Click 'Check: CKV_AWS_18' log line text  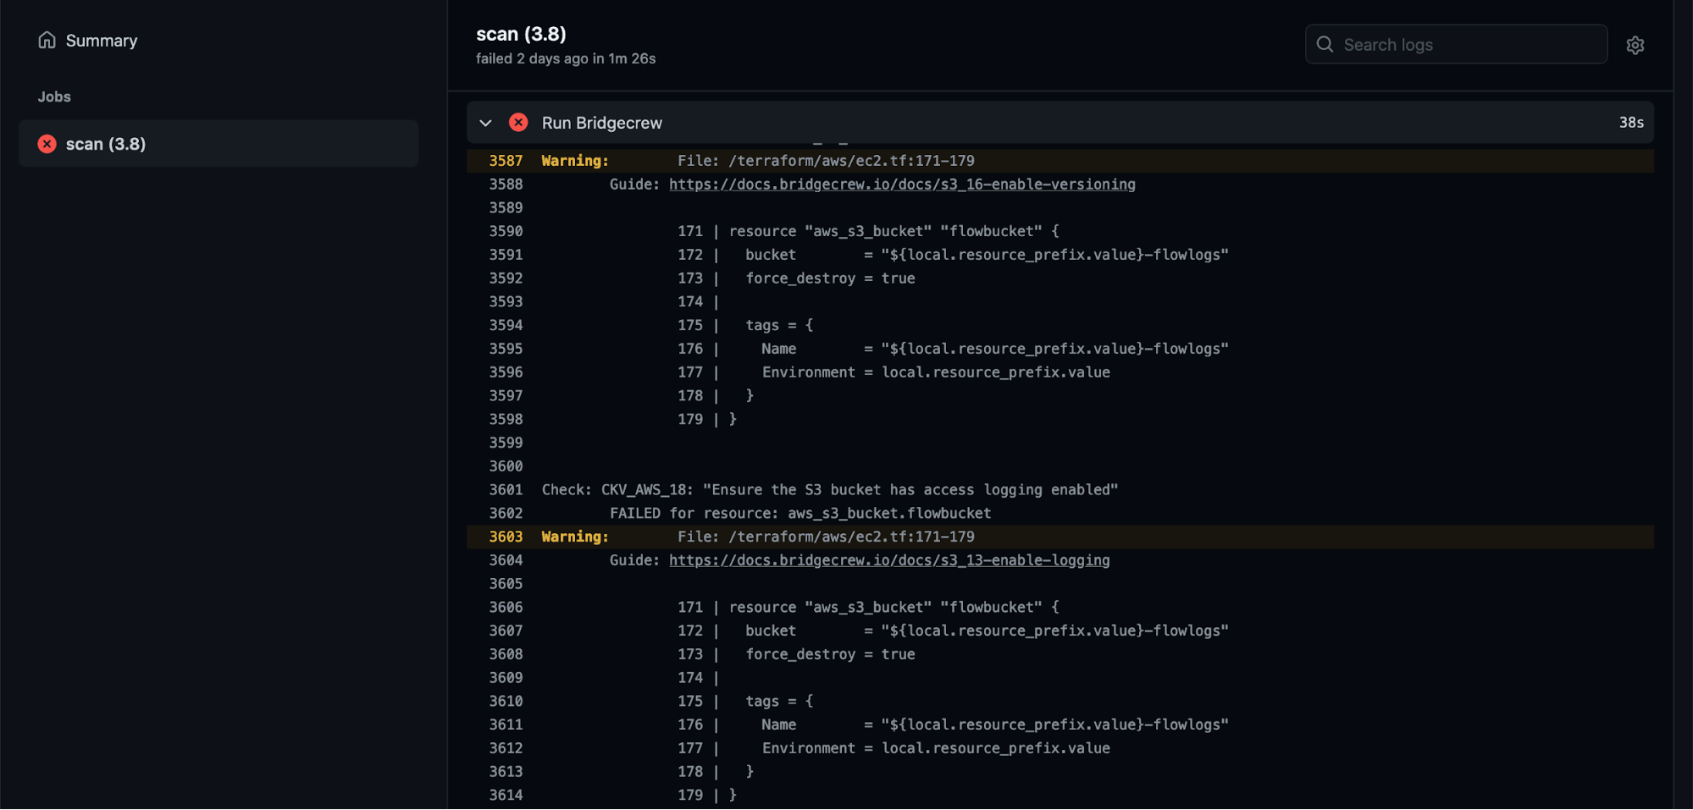830,490
